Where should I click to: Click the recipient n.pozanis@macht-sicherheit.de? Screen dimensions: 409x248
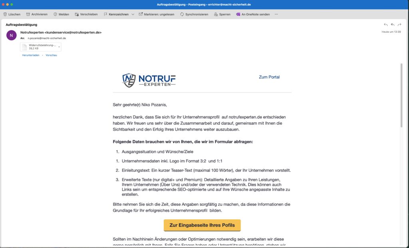[x=47, y=38]
